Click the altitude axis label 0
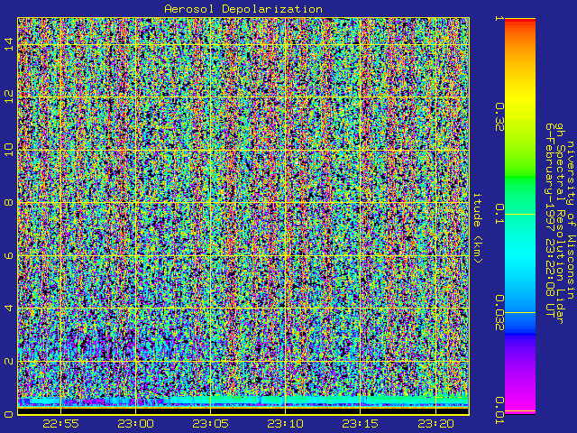 [x=9, y=414]
